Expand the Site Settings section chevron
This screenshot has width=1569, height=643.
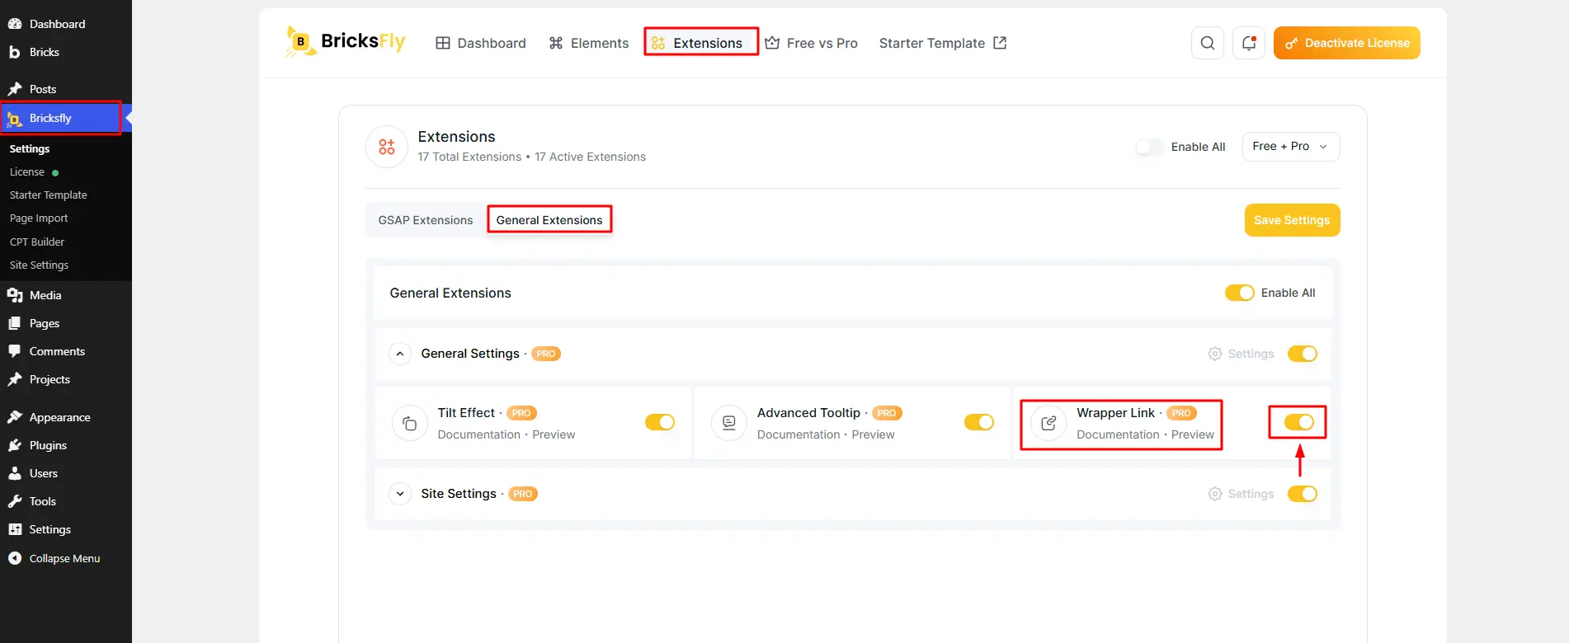400,494
